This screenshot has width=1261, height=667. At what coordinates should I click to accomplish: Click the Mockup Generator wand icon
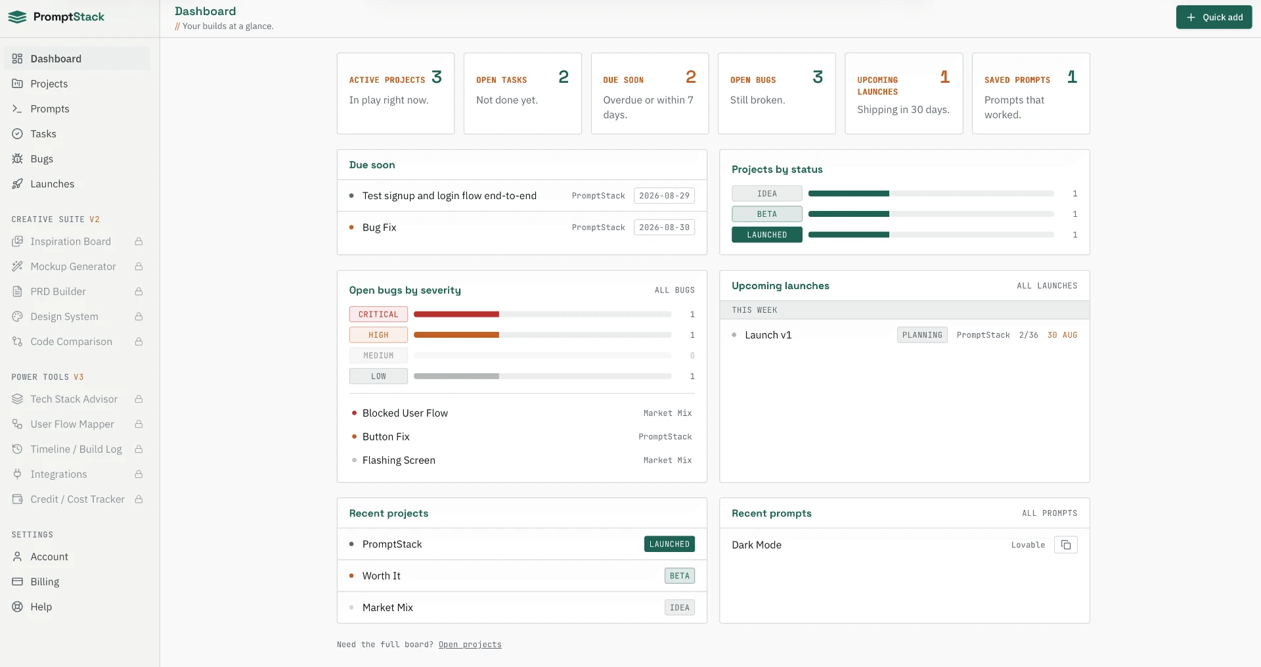[x=17, y=266]
